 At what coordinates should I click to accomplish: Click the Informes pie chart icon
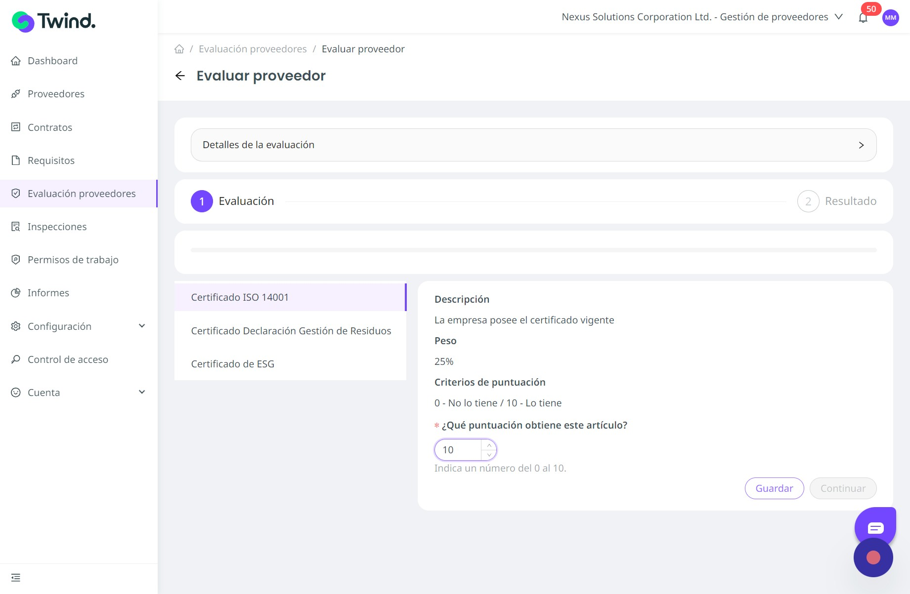pos(16,293)
